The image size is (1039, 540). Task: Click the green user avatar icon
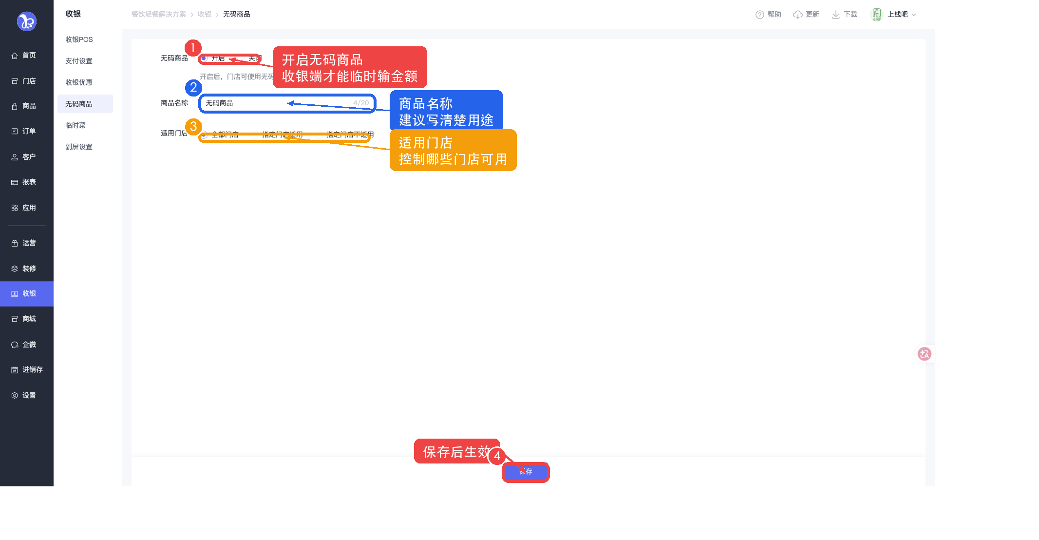pos(877,15)
